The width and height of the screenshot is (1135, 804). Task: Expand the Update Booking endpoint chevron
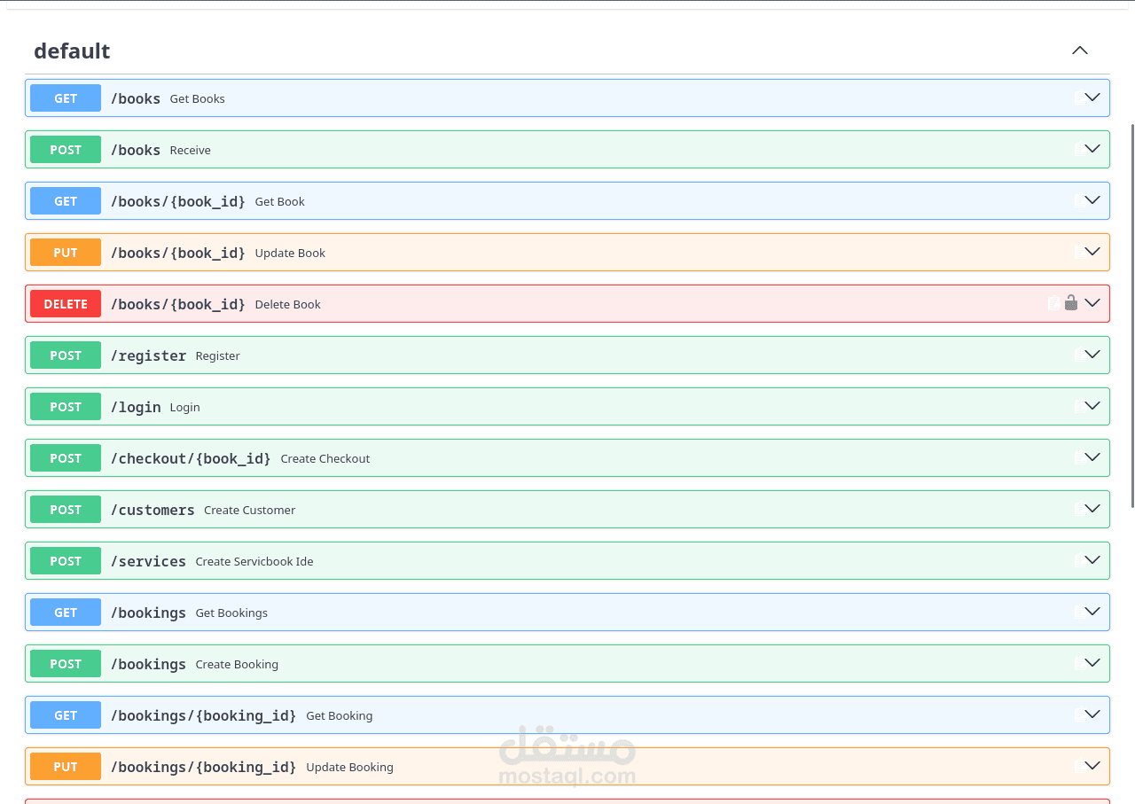point(1092,766)
